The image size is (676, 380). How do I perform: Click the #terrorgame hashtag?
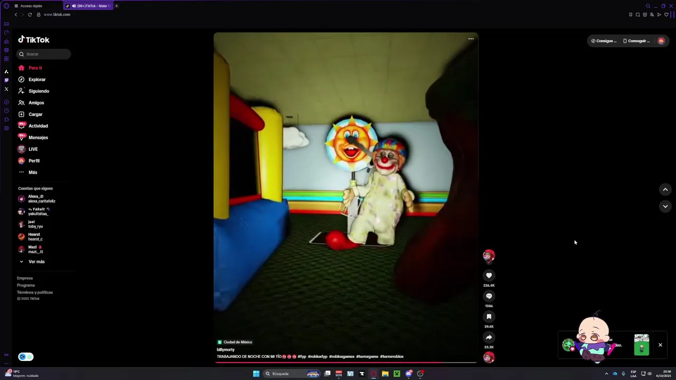tap(367, 357)
